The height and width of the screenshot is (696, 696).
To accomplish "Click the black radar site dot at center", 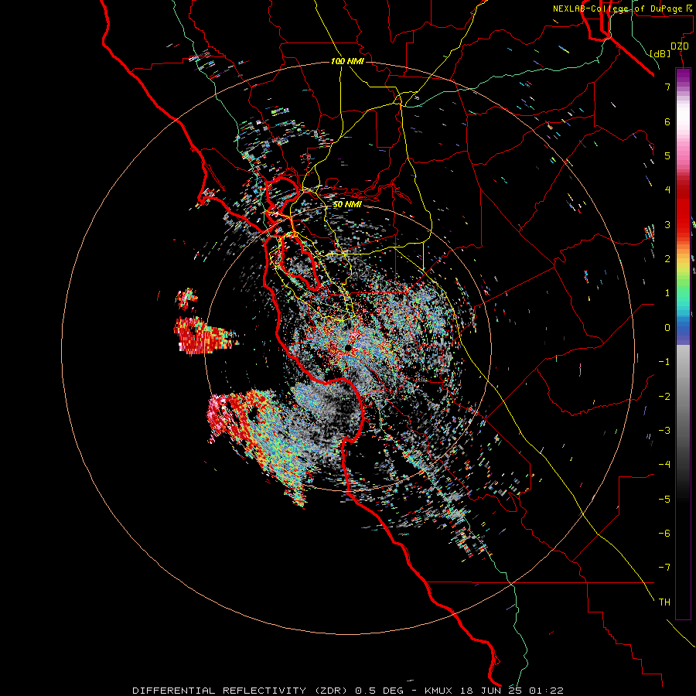I will 348,348.
